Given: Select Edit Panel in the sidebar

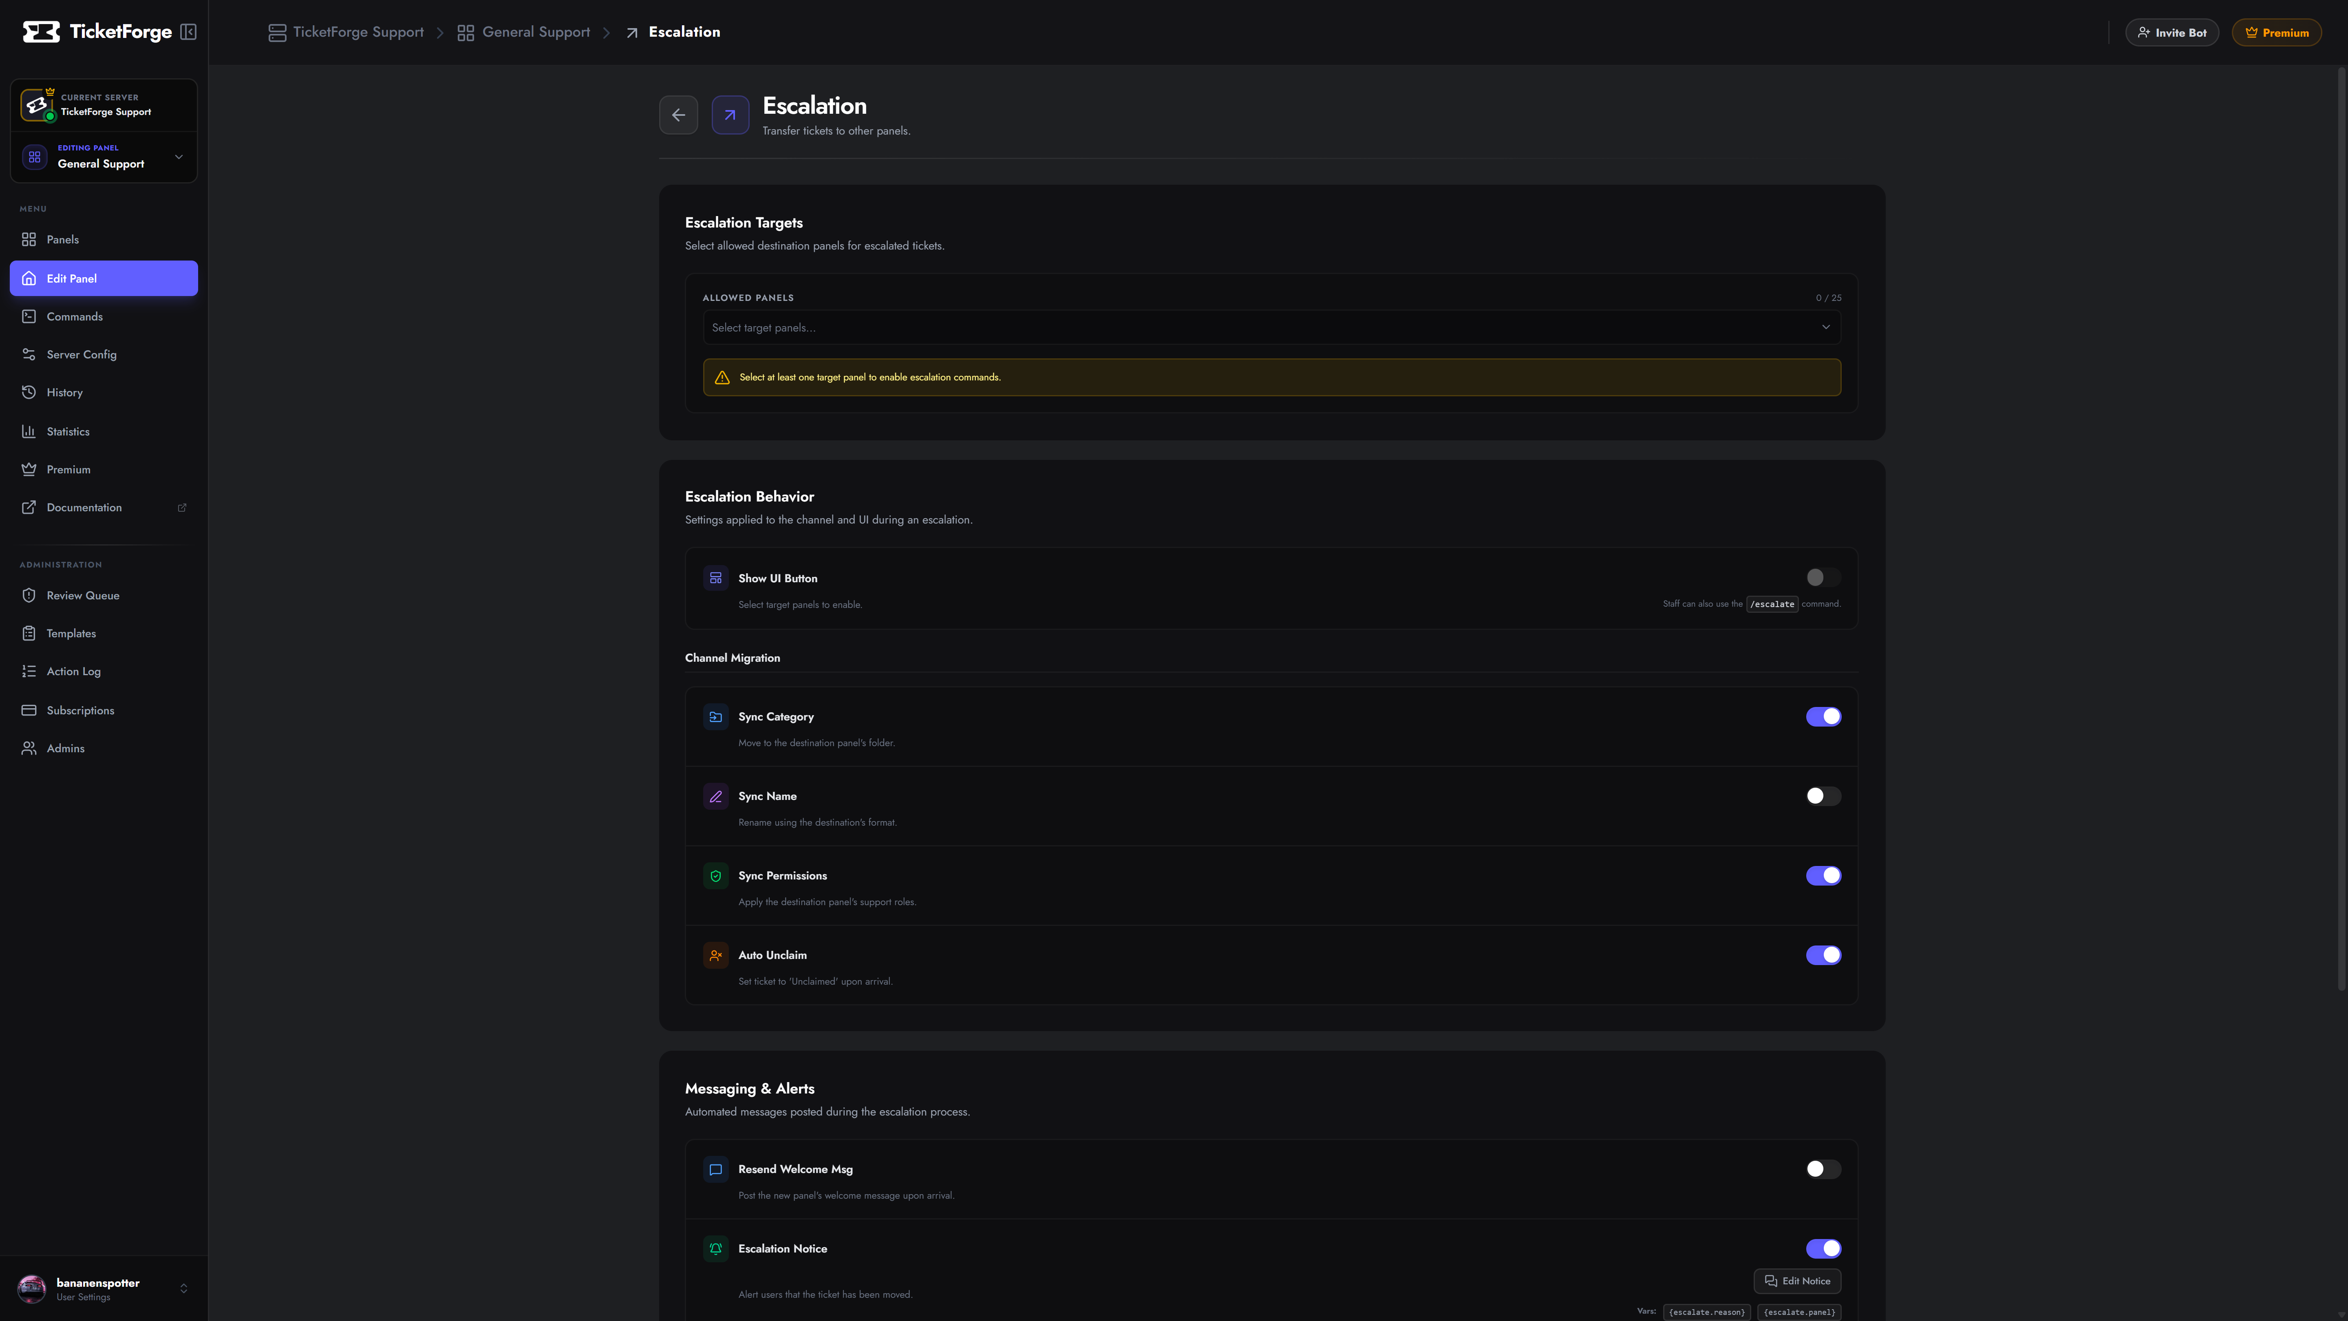Looking at the screenshot, I should (x=104, y=278).
